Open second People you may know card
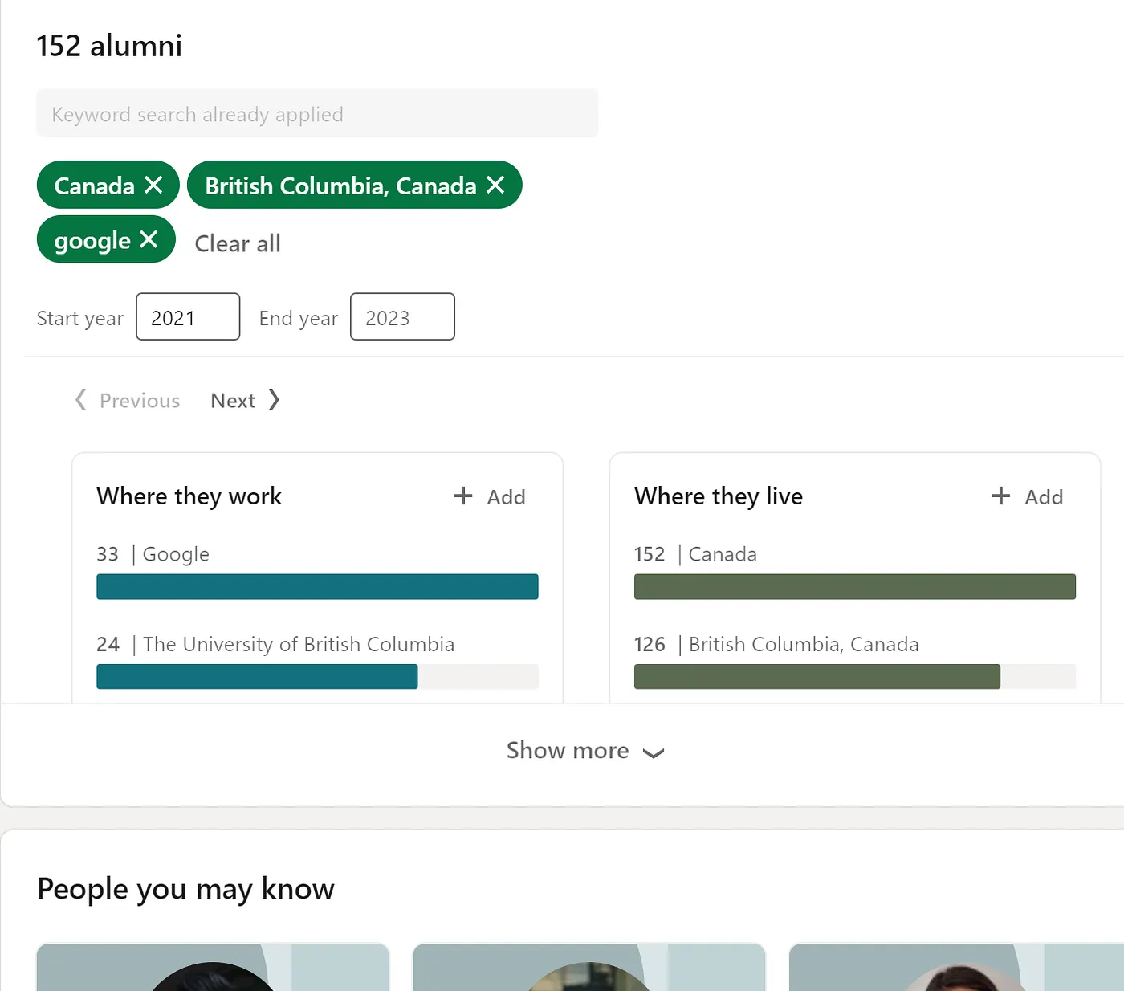This screenshot has width=1124, height=991. 588,968
